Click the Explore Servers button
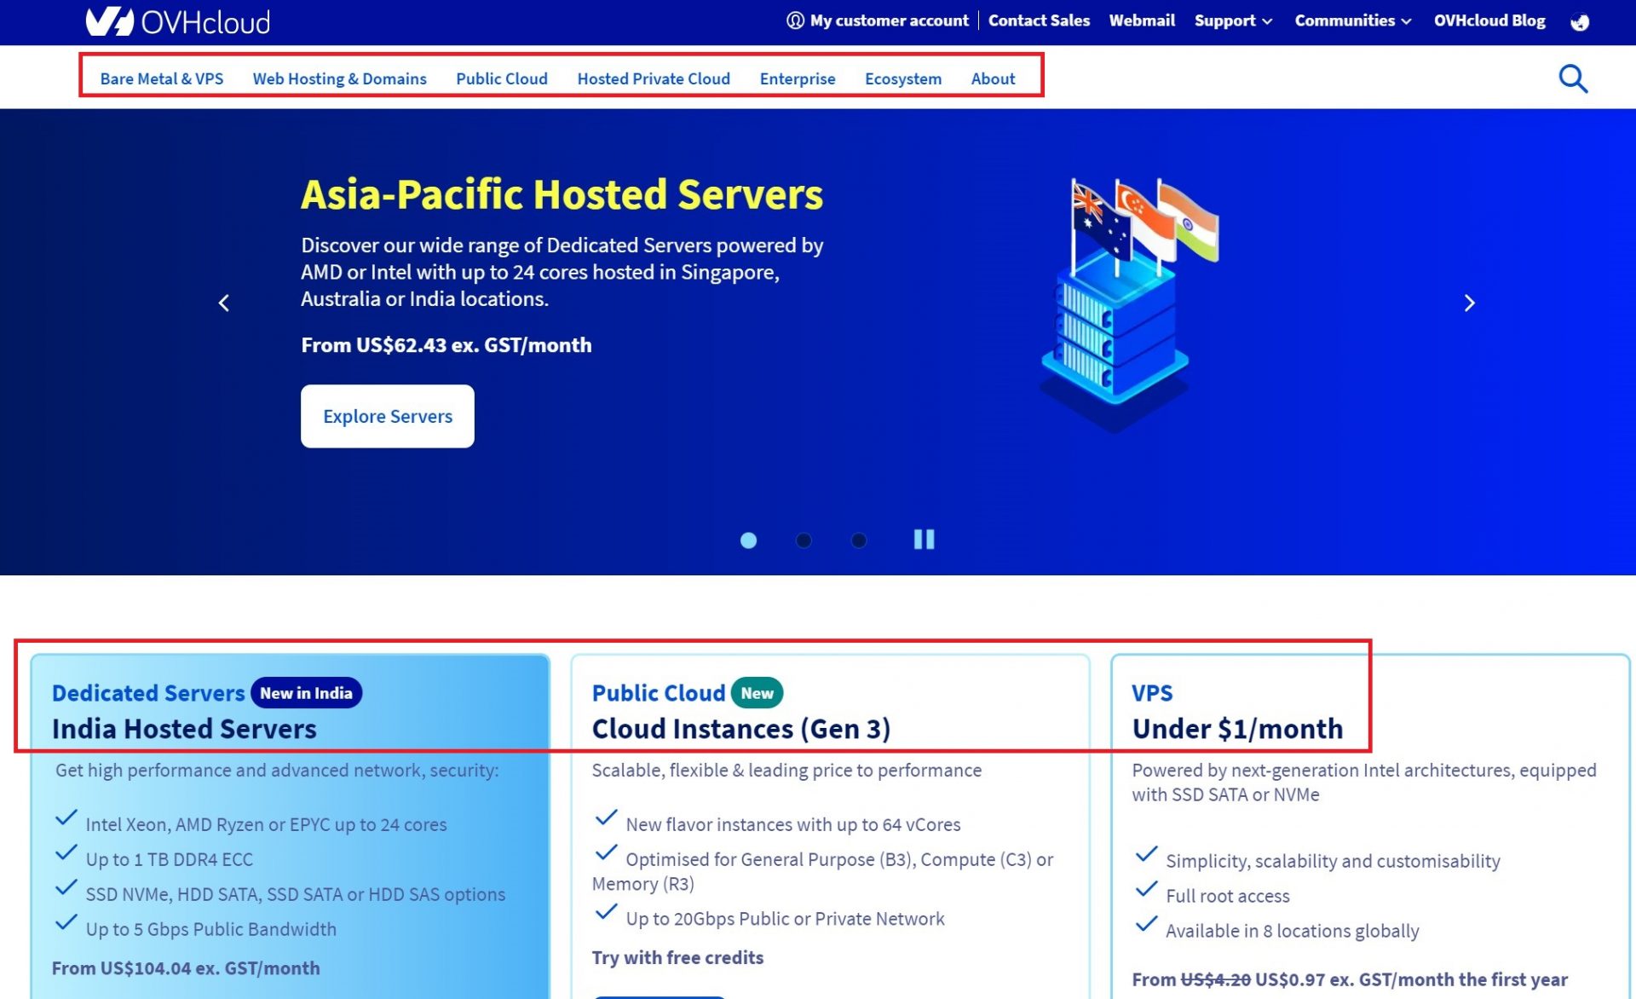Image resolution: width=1636 pixels, height=999 pixels. [x=387, y=416]
